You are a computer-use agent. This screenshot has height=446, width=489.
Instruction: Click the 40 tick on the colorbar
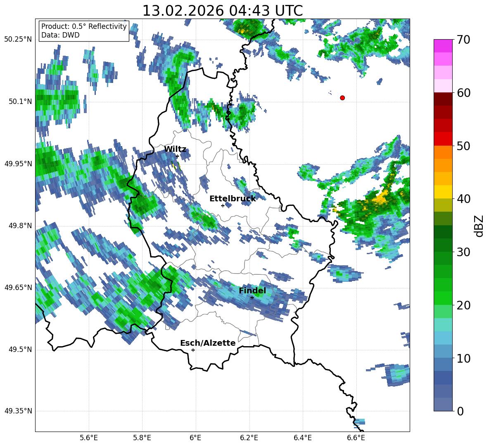pos(463,199)
